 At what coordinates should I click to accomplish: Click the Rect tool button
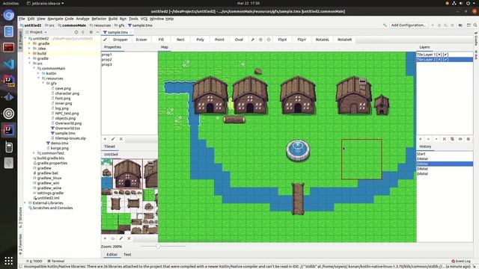[x=180, y=40]
